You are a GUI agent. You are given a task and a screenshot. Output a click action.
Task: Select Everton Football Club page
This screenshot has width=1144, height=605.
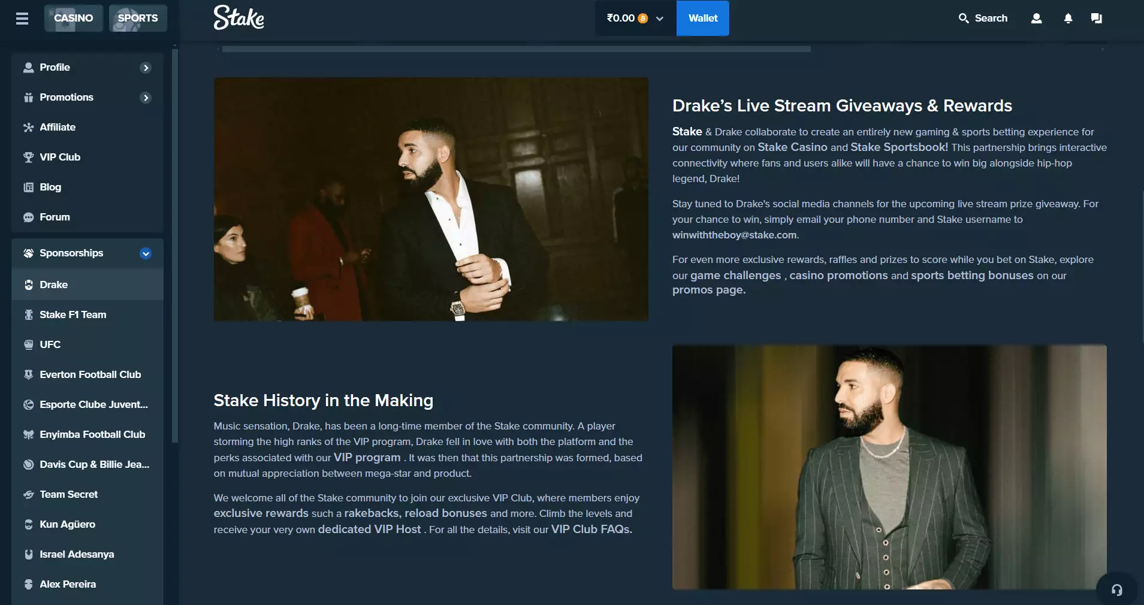click(x=87, y=375)
